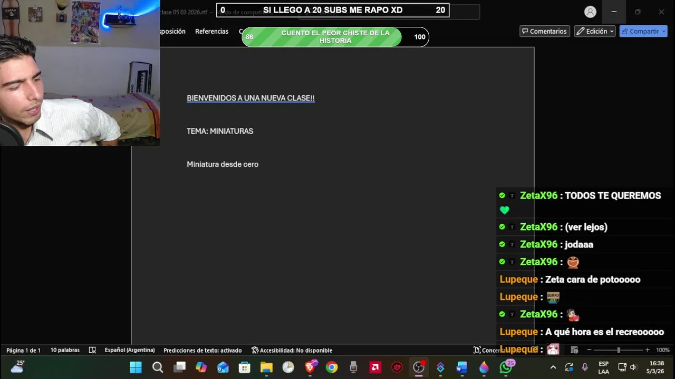Screen dimensions: 675x379
Task: Click the 'Miniatura desde cero' line
Action: (223, 164)
